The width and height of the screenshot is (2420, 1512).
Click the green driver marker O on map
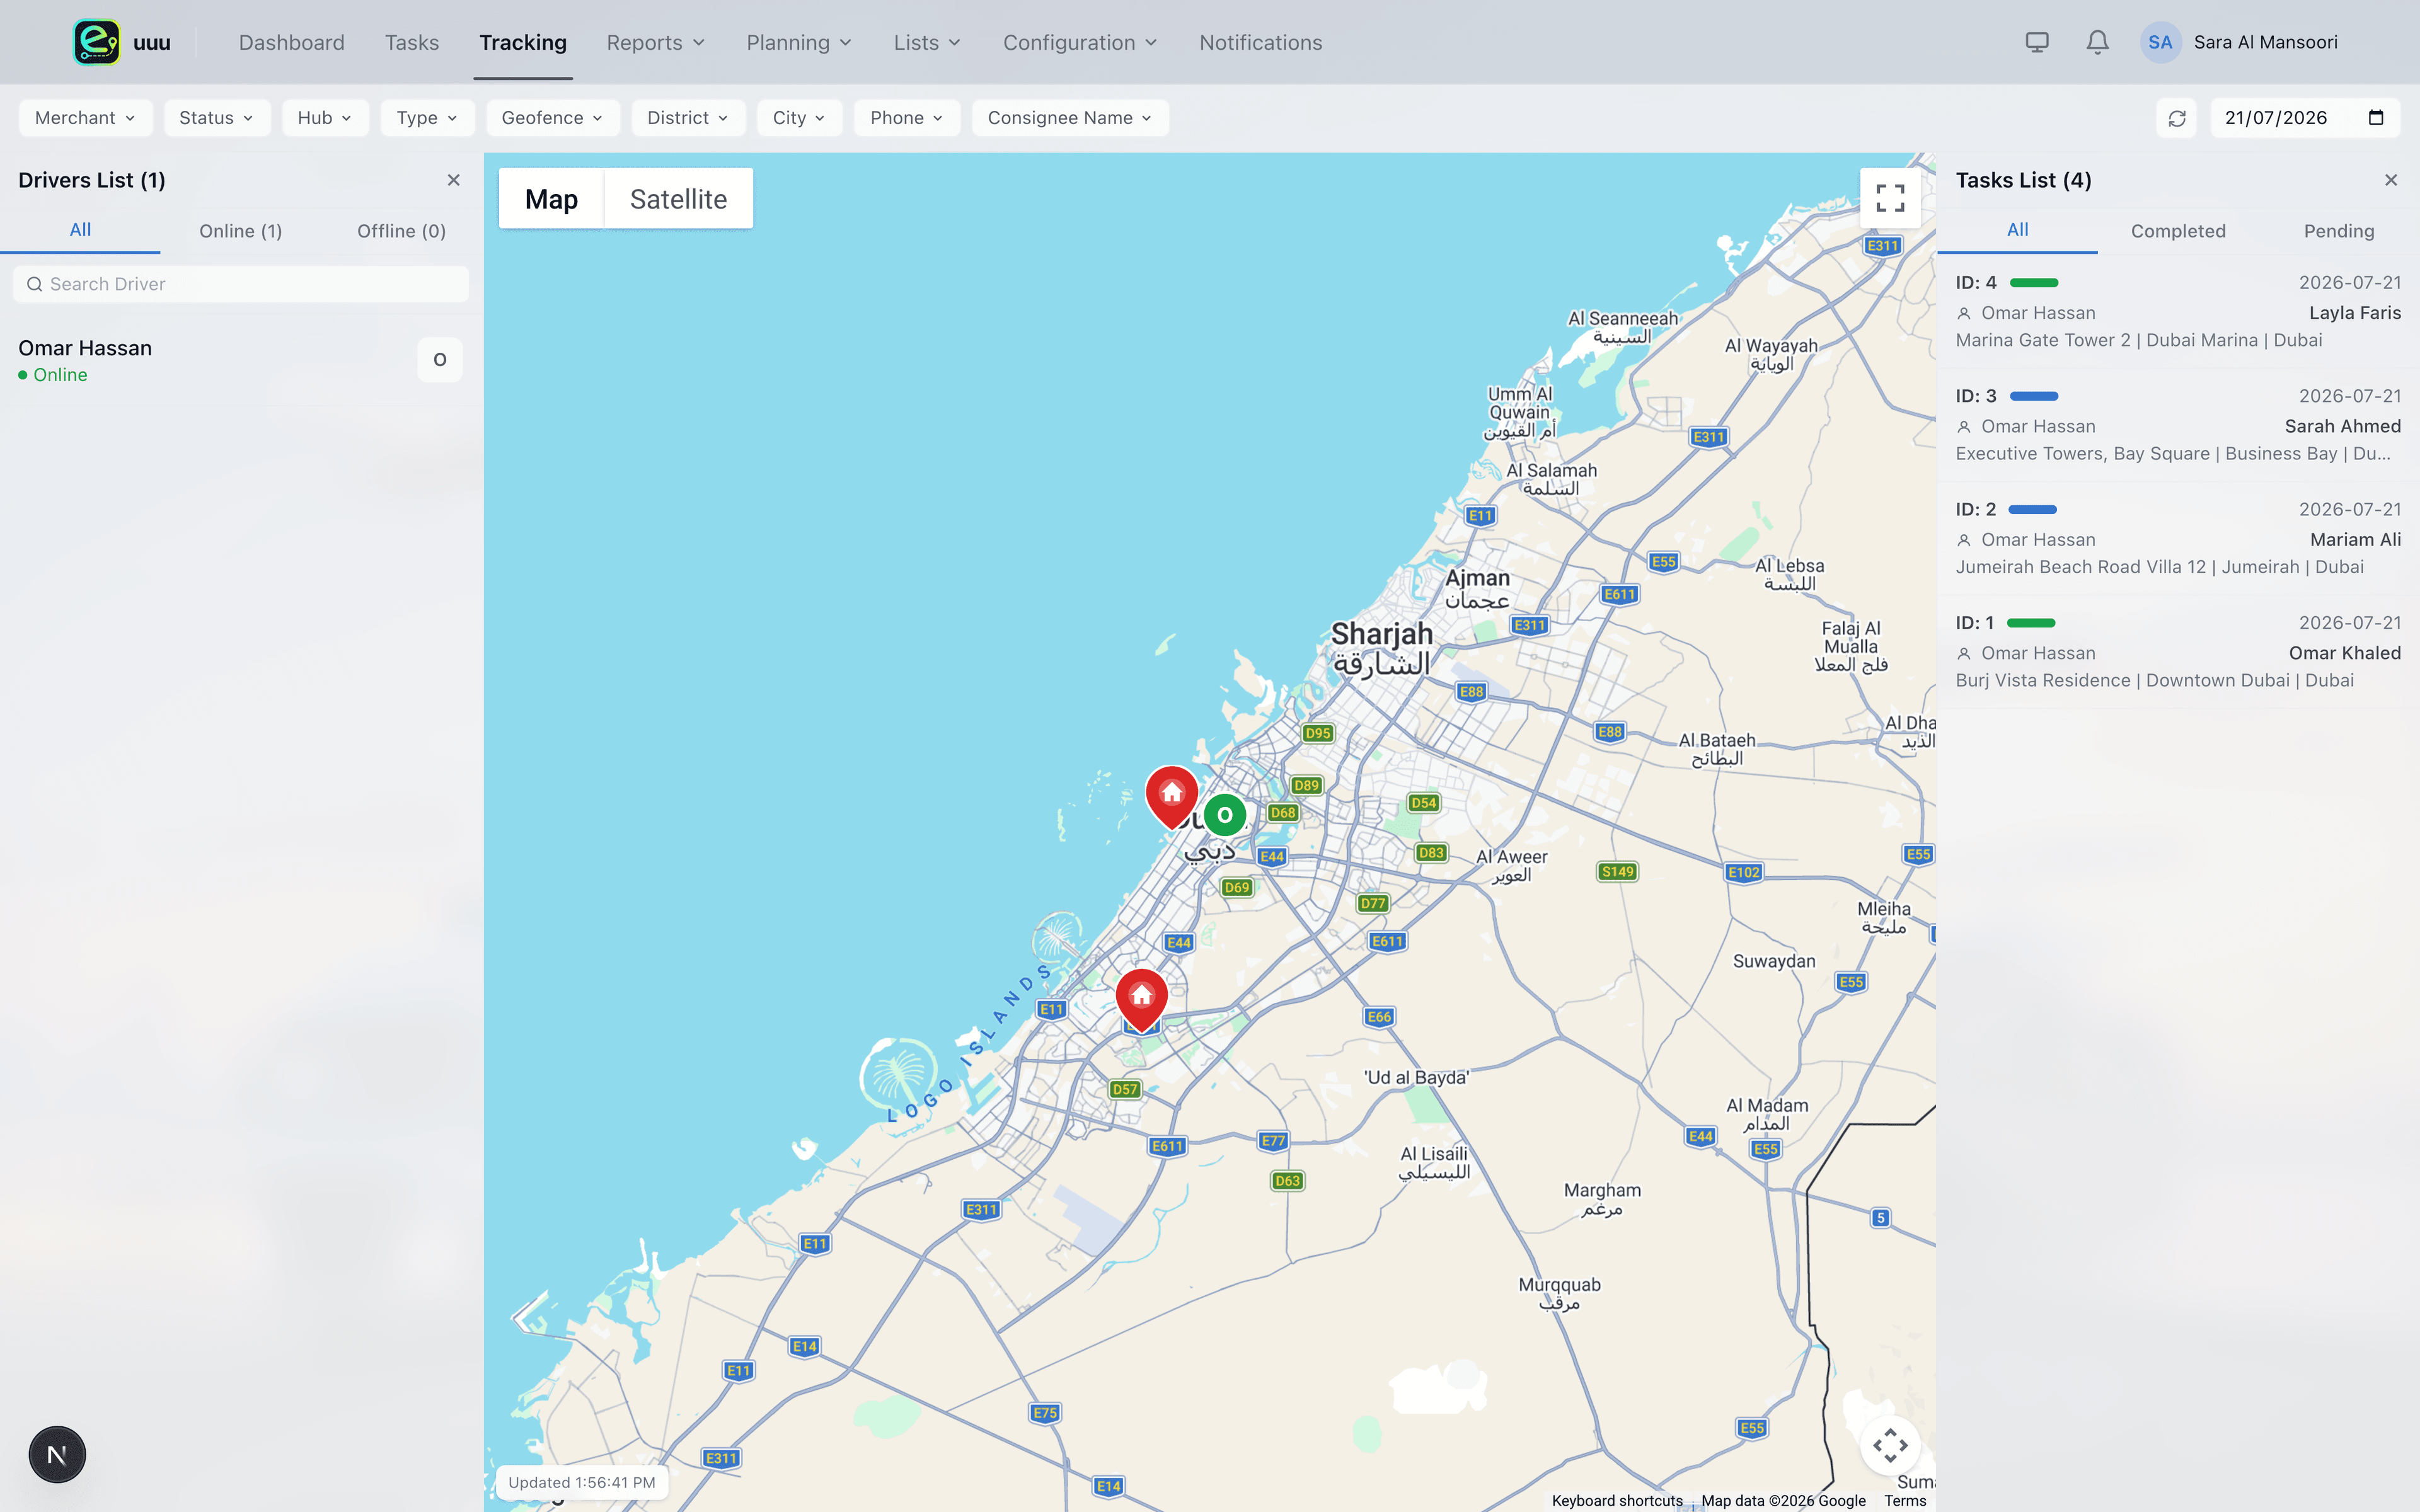point(1225,815)
